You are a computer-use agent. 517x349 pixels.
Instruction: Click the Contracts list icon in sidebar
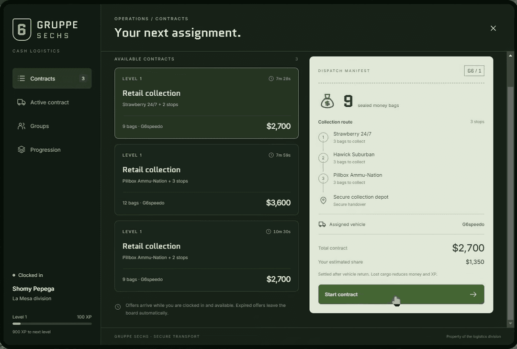point(22,78)
